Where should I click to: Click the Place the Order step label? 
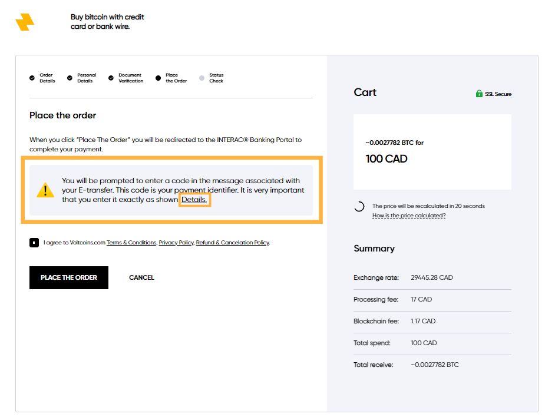tap(176, 78)
